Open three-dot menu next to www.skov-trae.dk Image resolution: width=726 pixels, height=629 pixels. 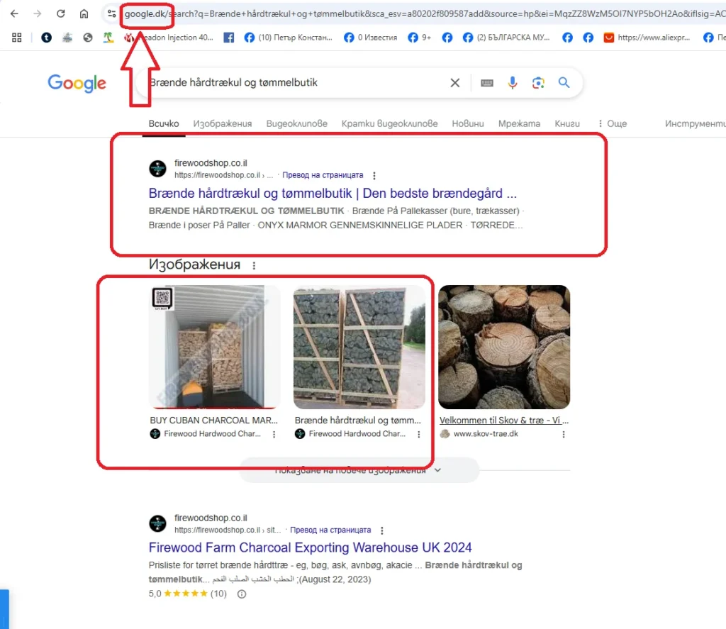coord(564,435)
